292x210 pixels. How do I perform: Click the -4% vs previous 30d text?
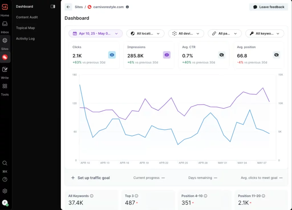(252, 62)
